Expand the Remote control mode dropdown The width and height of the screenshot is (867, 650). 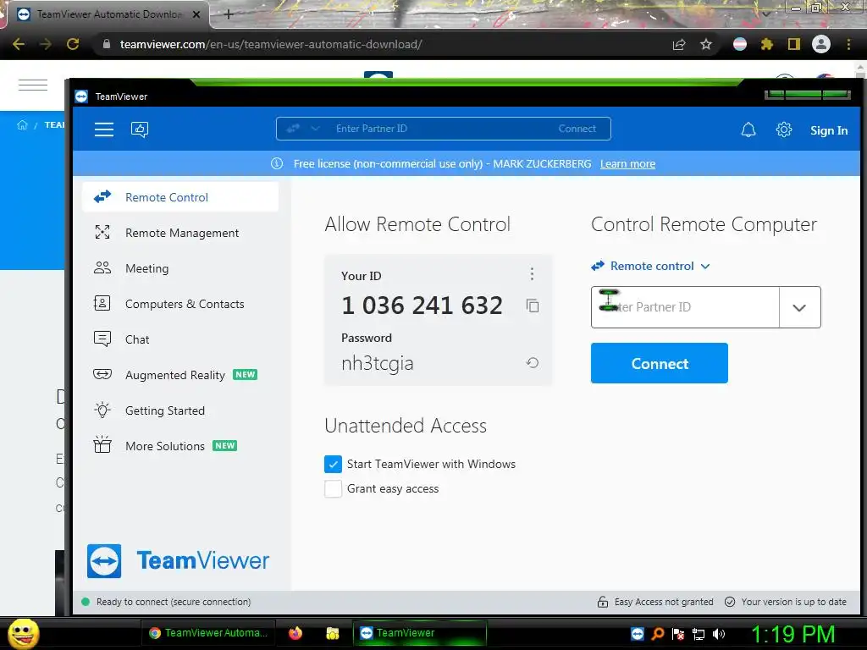coord(651,266)
